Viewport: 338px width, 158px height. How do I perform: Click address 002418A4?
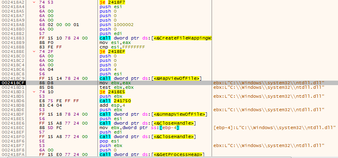(x=13, y=7)
